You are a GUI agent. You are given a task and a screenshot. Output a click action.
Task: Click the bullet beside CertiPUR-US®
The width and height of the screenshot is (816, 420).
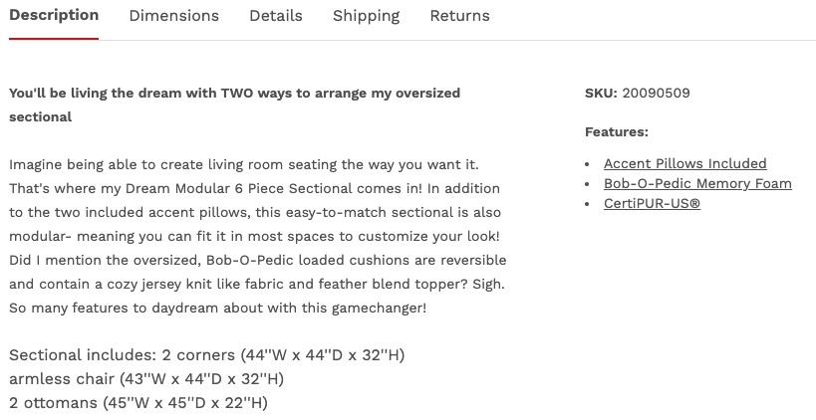click(590, 204)
